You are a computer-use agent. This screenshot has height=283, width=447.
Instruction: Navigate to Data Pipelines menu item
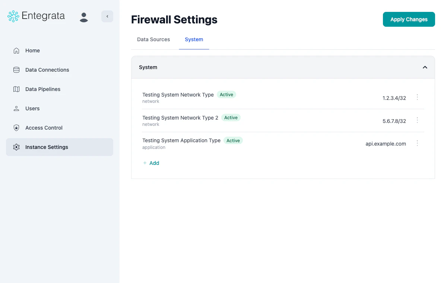(x=43, y=89)
